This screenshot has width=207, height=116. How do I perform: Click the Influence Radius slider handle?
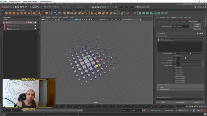[185, 58]
